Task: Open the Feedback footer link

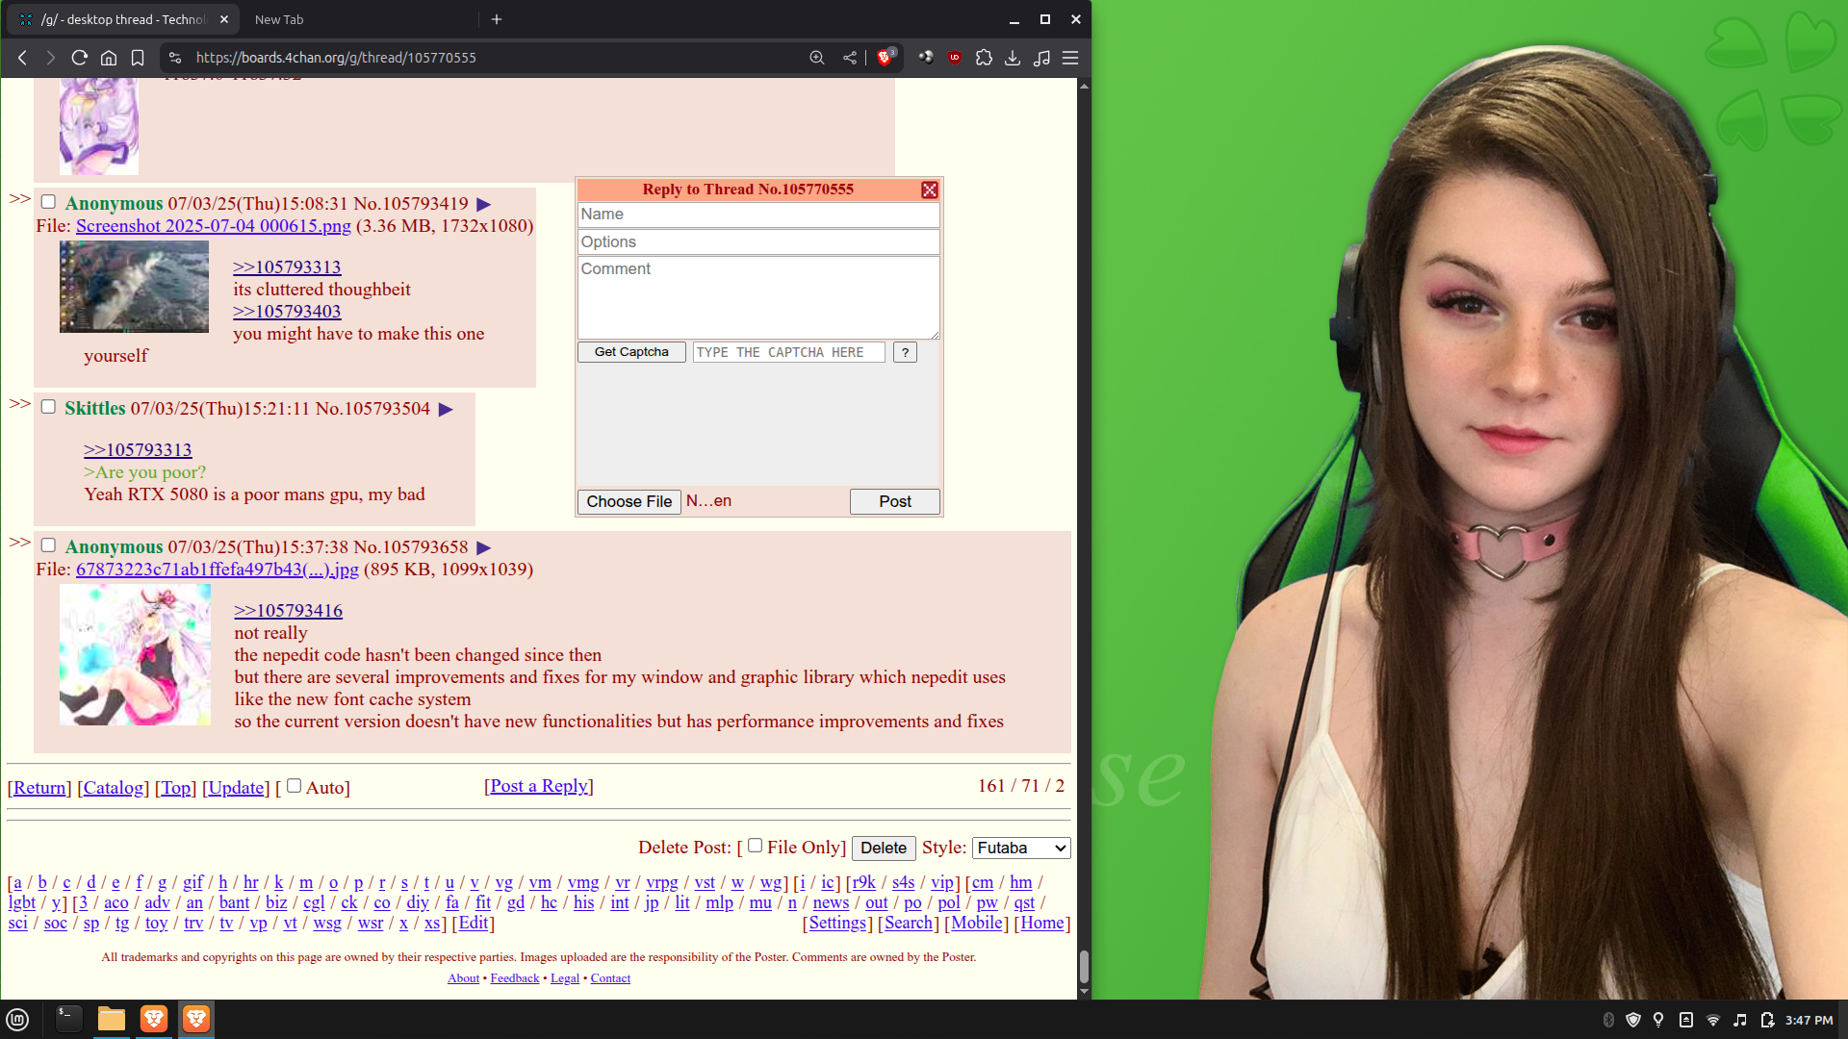Action: (x=515, y=978)
